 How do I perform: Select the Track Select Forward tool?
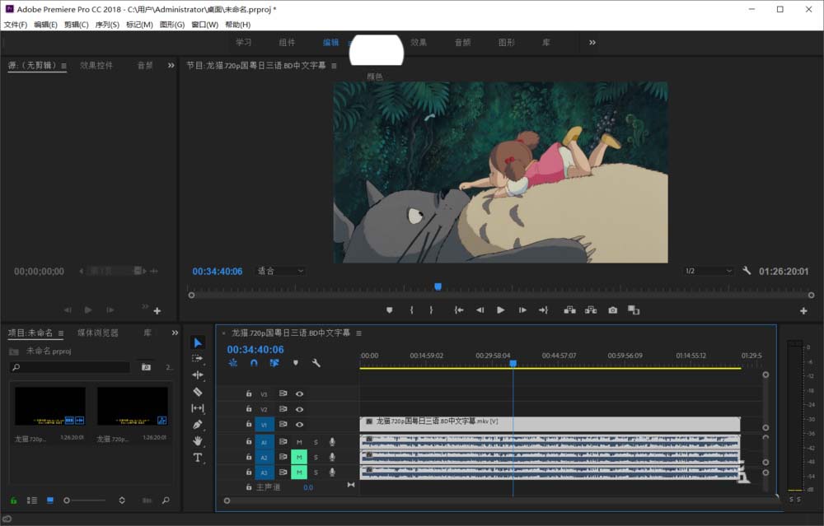[197, 358]
